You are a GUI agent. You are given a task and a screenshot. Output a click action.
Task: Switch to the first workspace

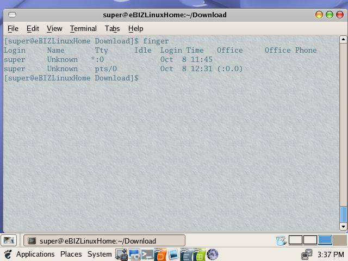[x=296, y=240]
